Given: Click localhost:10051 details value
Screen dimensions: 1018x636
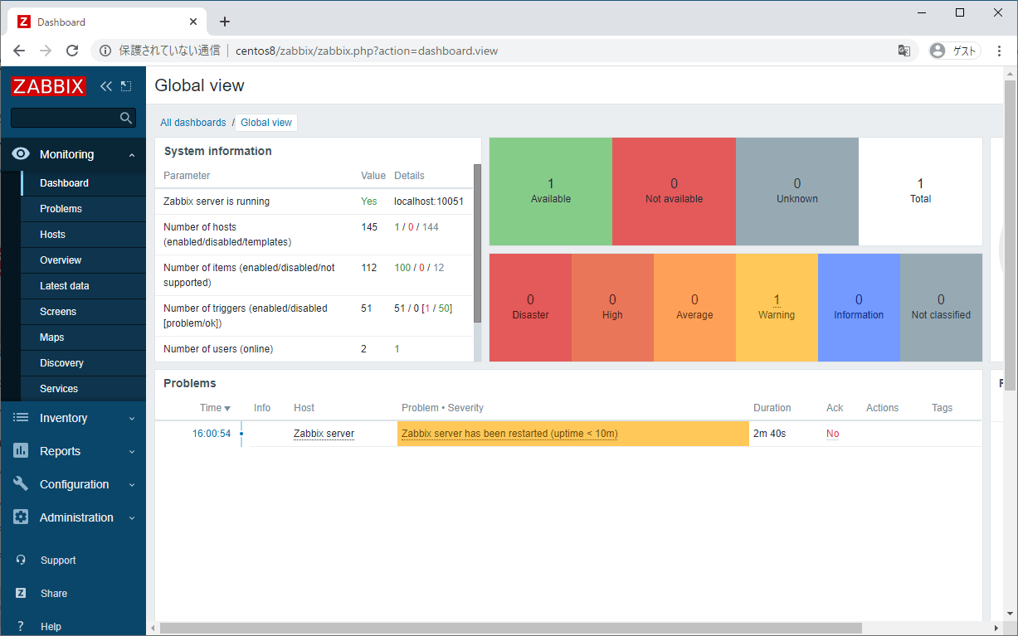Looking at the screenshot, I should point(428,201).
